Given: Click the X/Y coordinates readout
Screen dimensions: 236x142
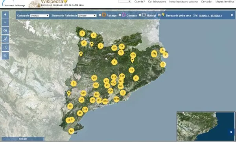Looking at the screenshot, I should 207,16.
